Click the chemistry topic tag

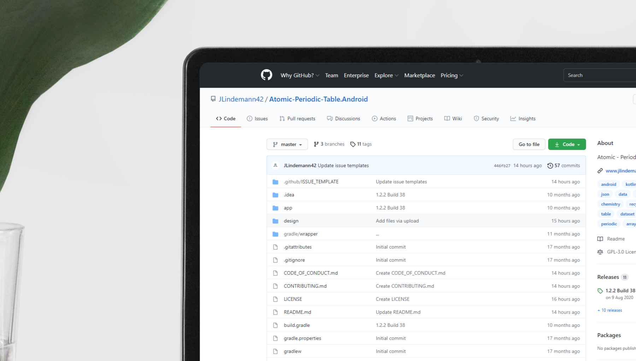point(610,204)
